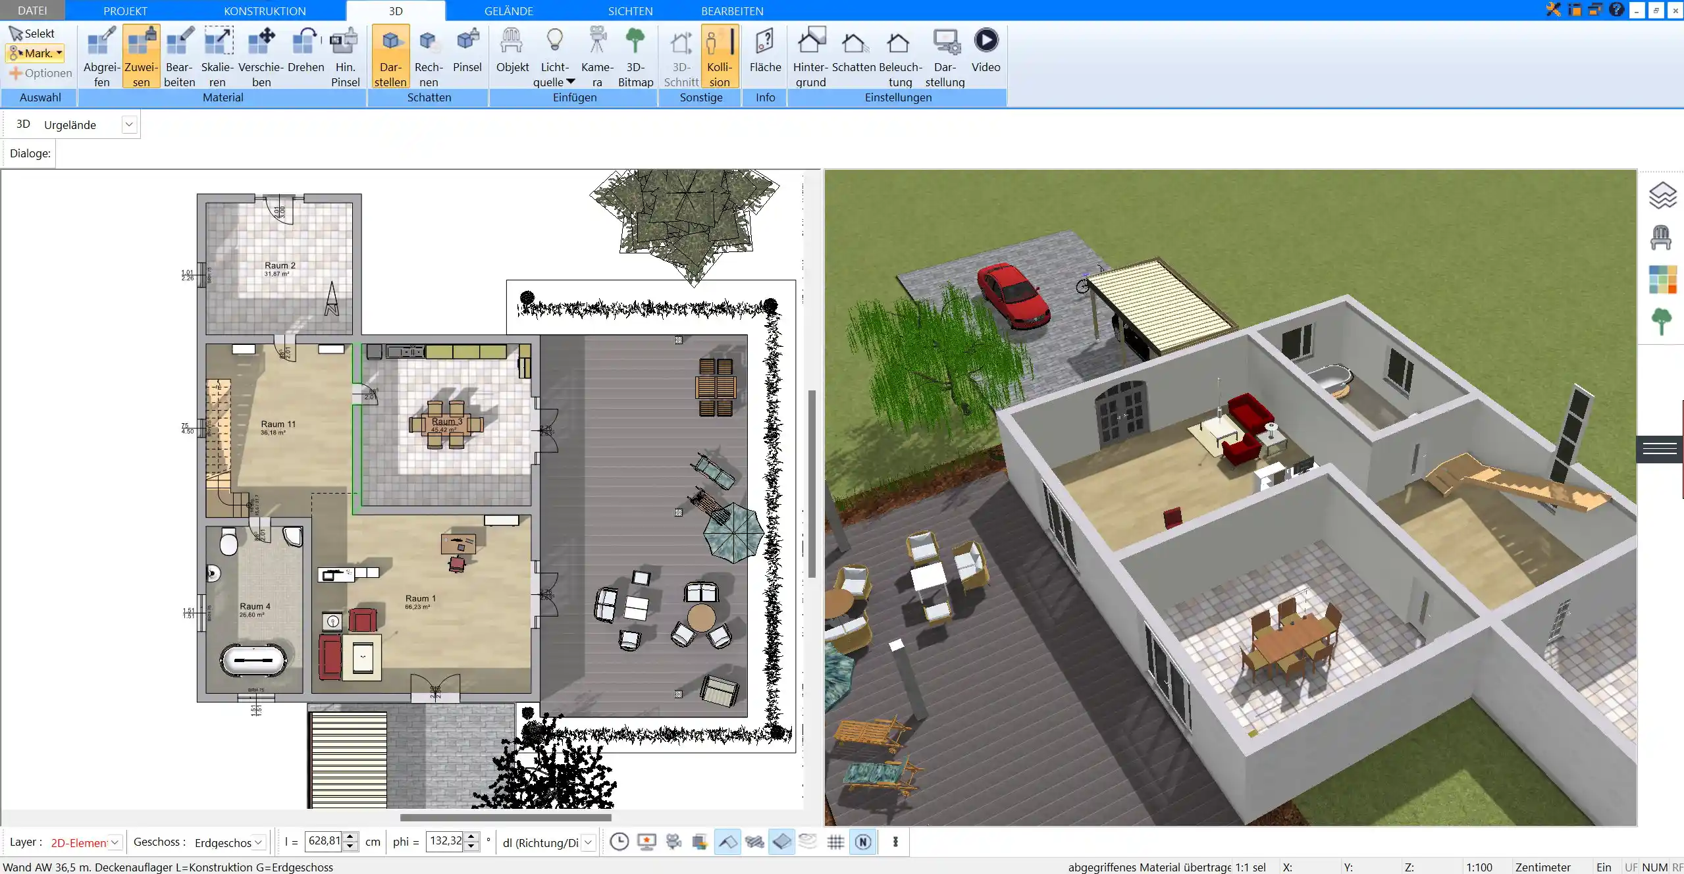Select the shadow Pinsel tool
1684x874 pixels.
(x=467, y=51)
